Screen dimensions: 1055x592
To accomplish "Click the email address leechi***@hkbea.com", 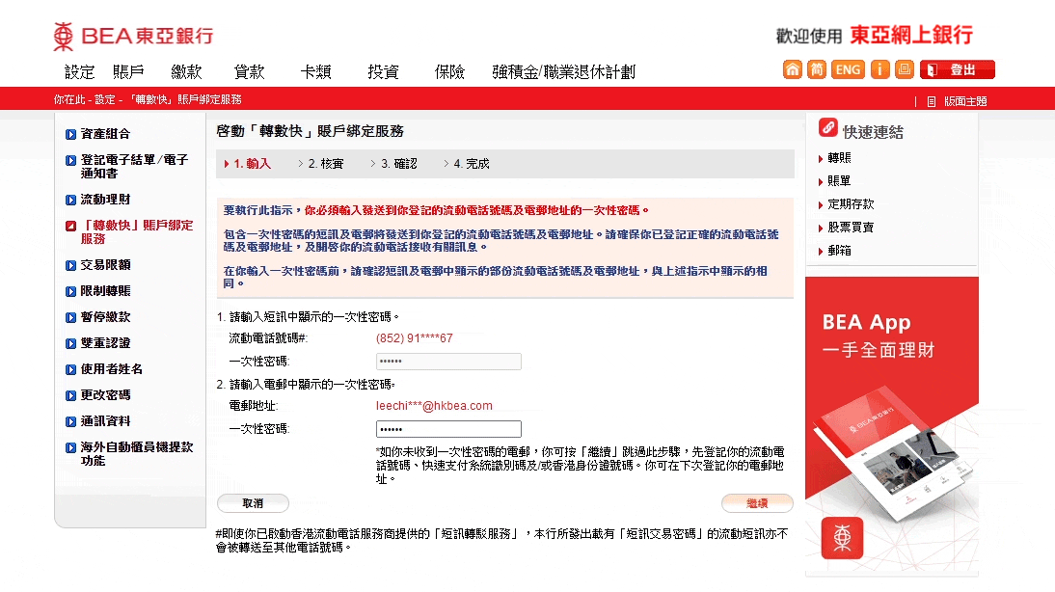I will [x=434, y=406].
